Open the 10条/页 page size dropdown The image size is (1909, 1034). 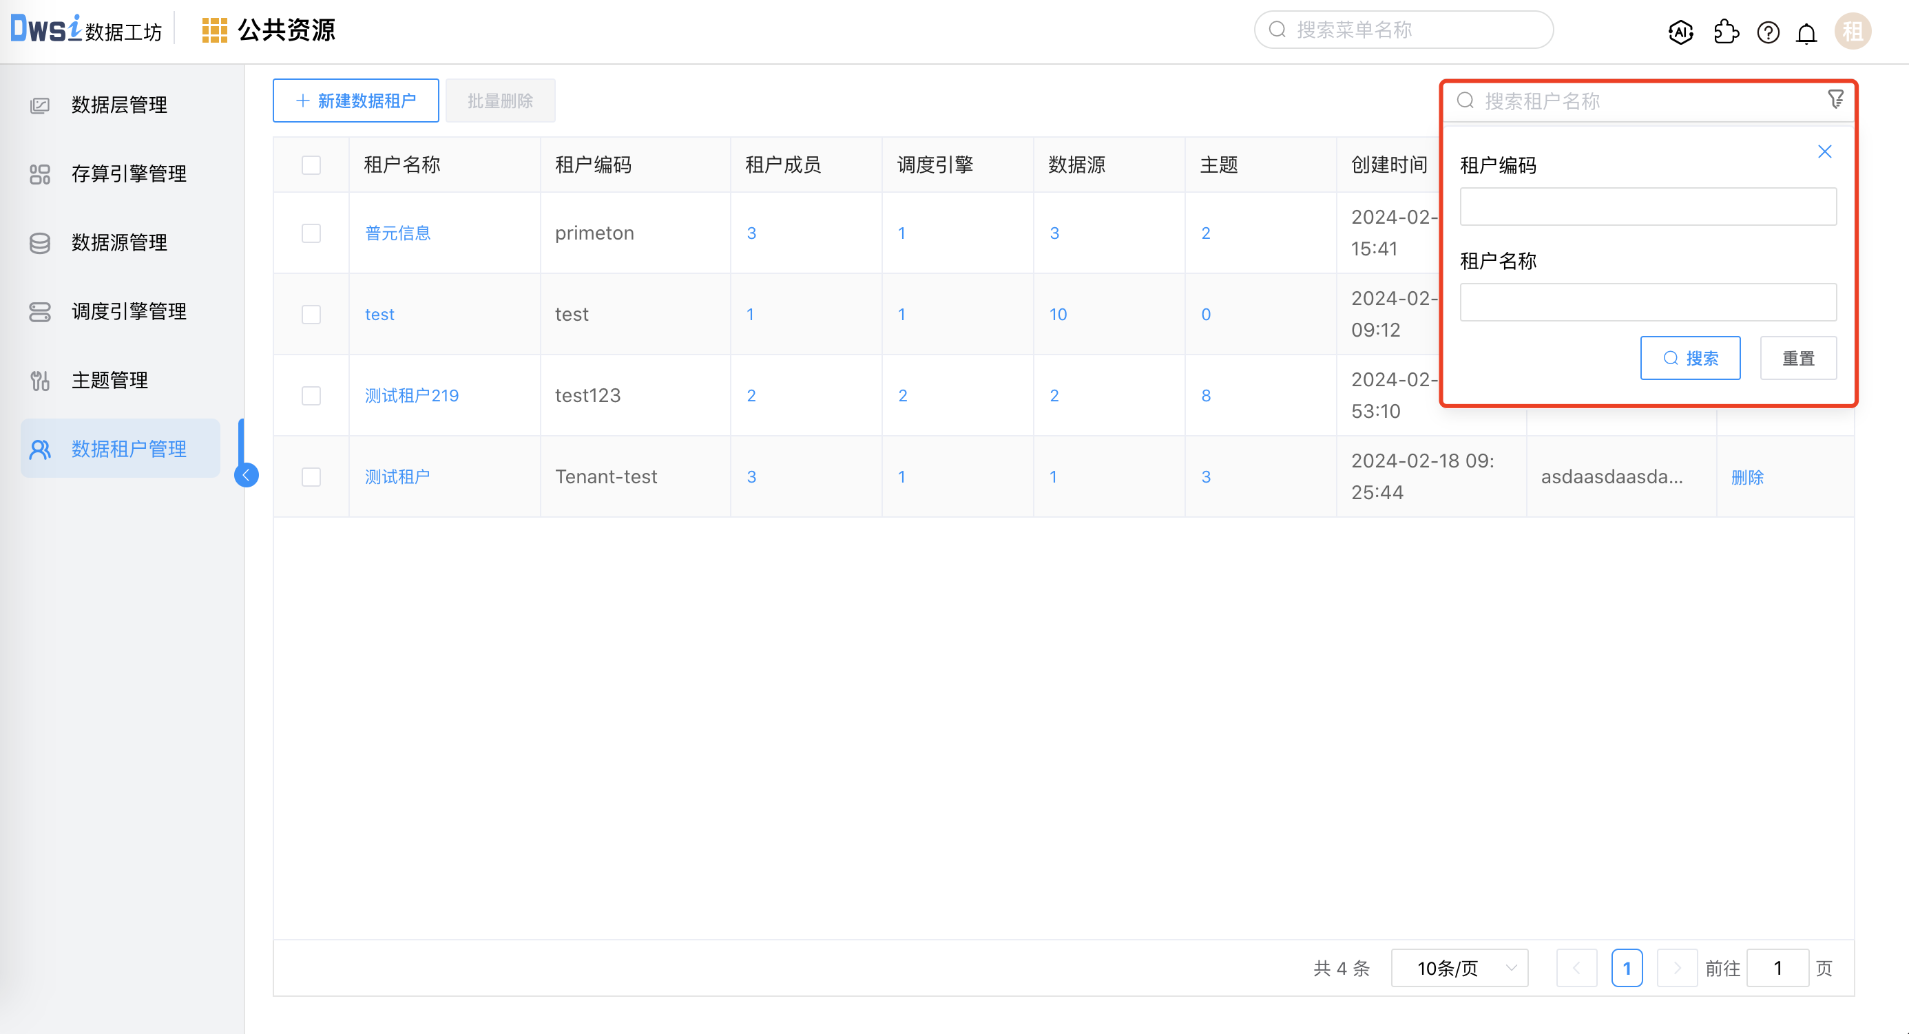tap(1459, 968)
